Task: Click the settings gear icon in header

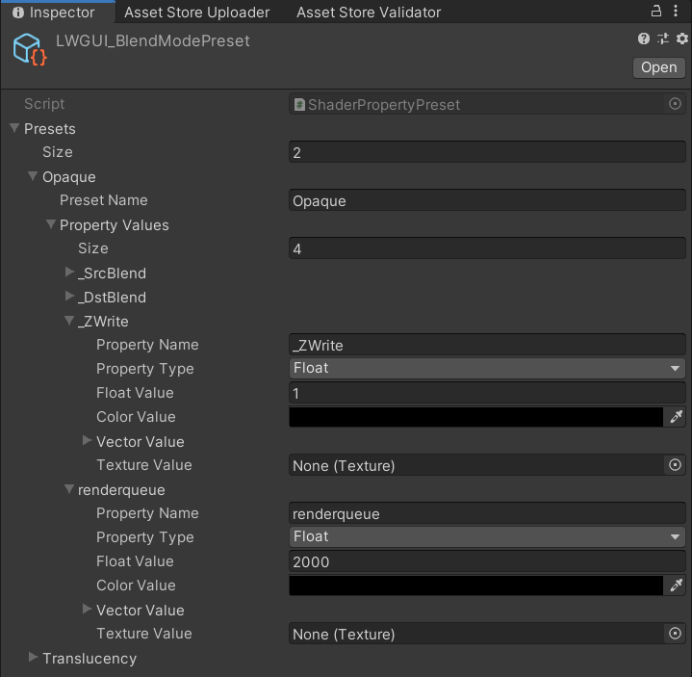Action: click(681, 39)
